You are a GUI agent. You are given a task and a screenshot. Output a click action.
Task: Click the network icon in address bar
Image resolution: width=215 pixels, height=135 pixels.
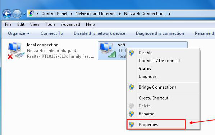tap(31, 13)
